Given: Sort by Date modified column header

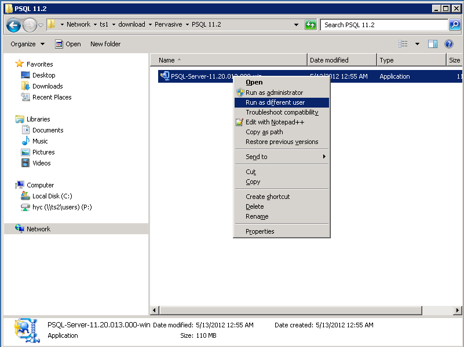Looking at the screenshot, I should [329, 60].
